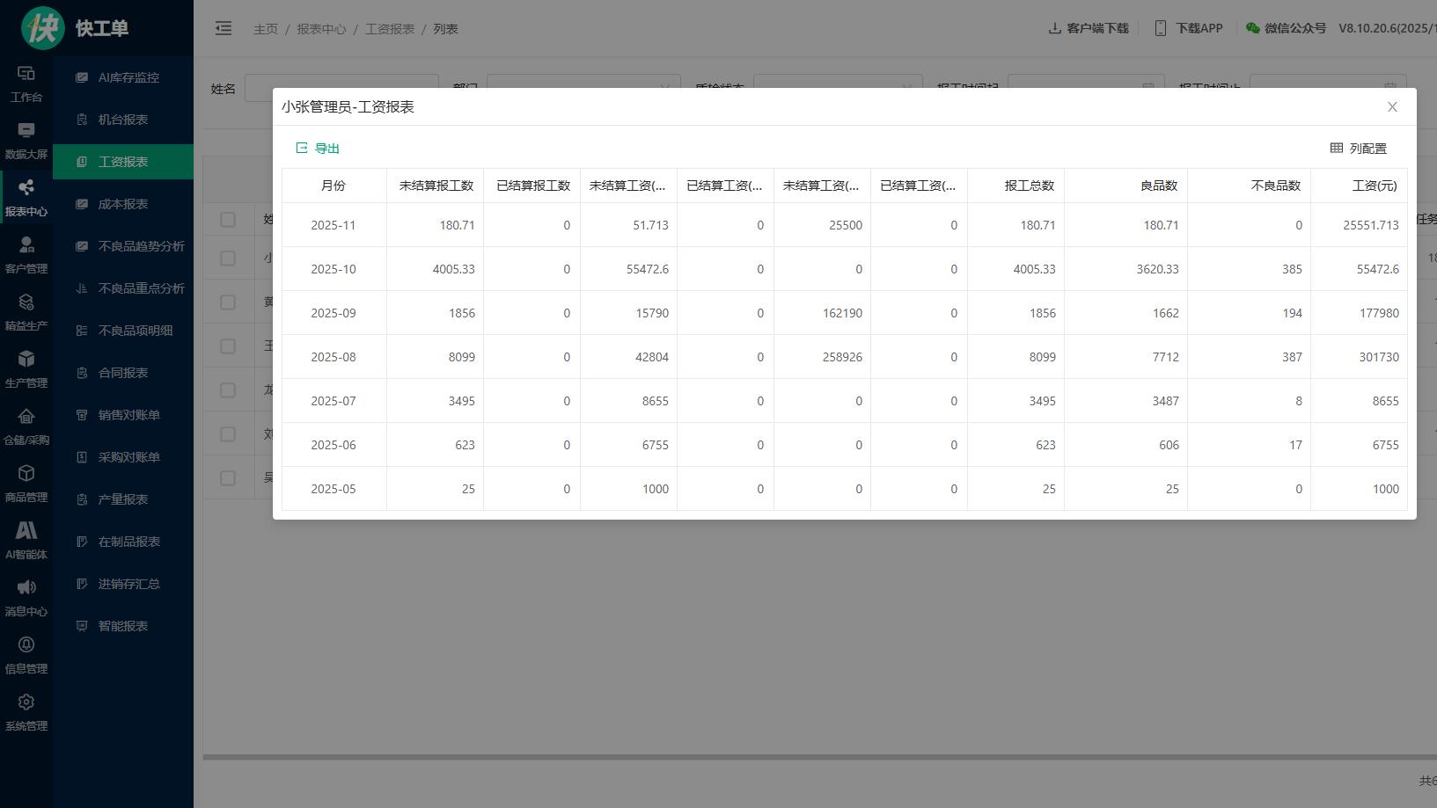Click the 不良品数 column header

(x=1250, y=186)
